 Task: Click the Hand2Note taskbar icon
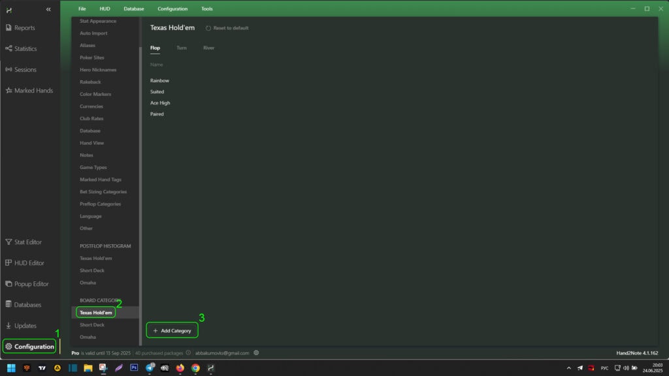(211, 368)
